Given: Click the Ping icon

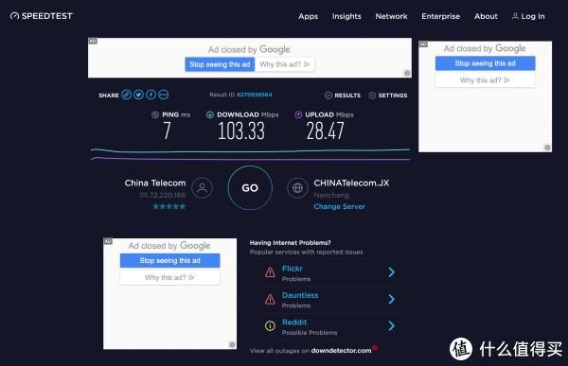Looking at the screenshot, I should (x=155, y=114).
